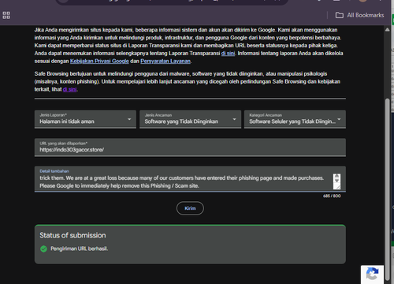Submit the report with Kirim button
The height and width of the screenshot is (284, 394).
pyautogui.click(x=190, y=208)
